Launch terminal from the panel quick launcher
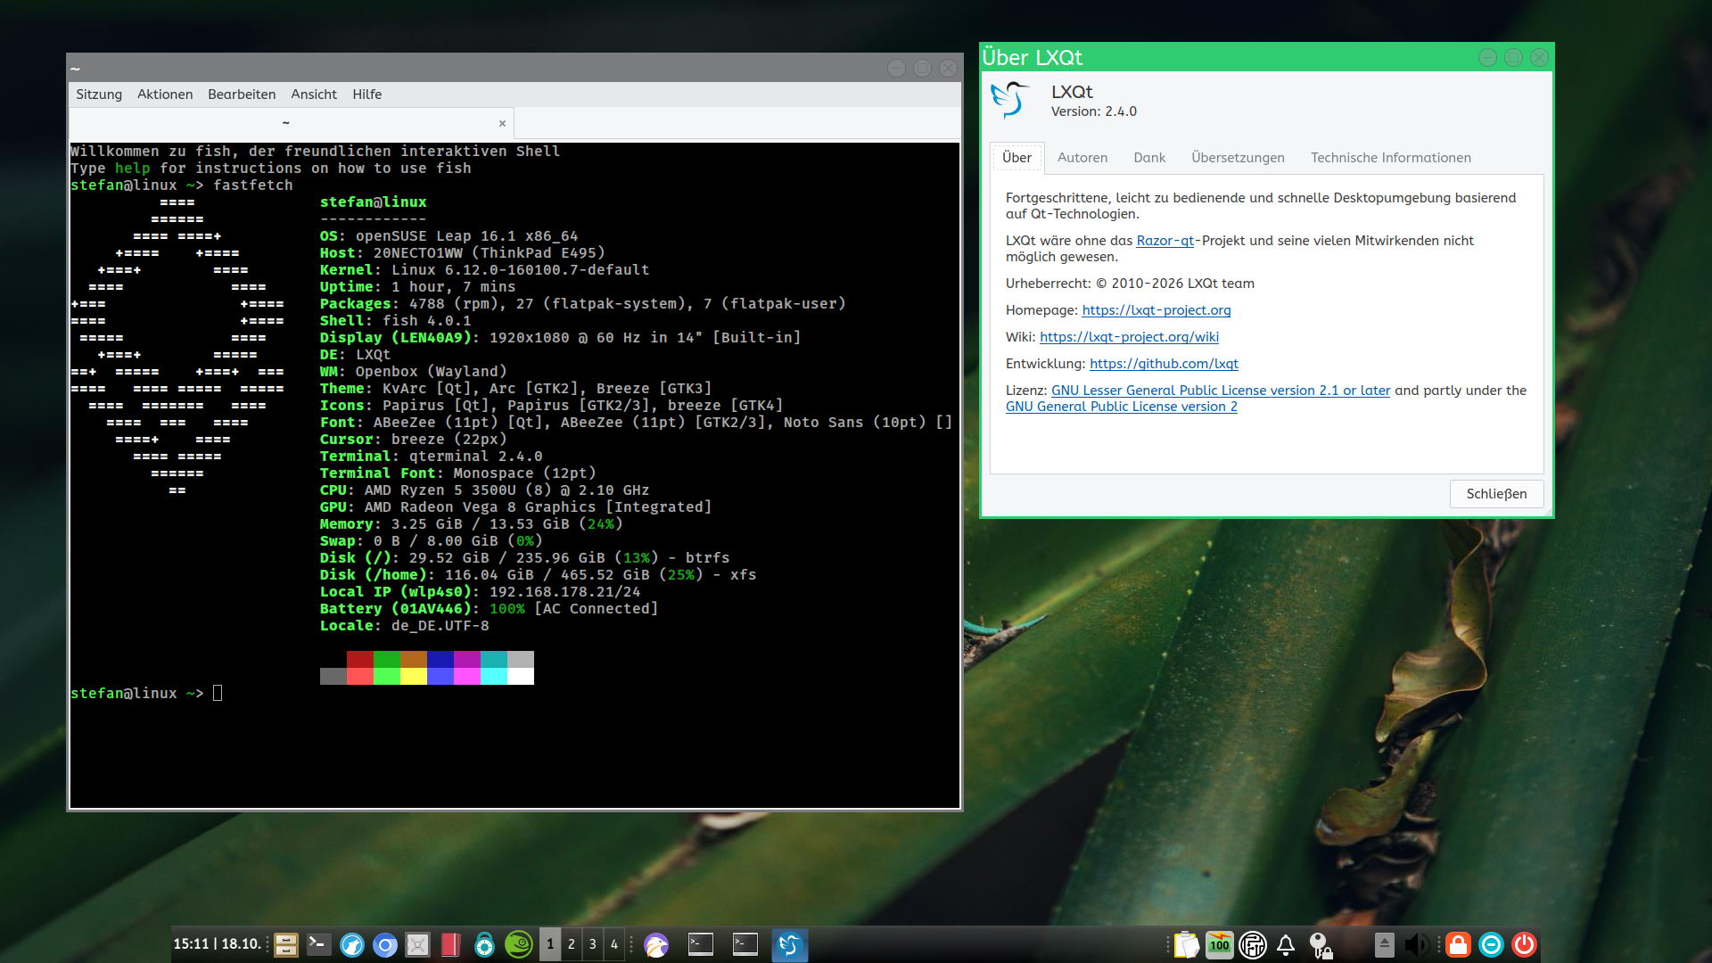1712x963 pixels. click(x=318, y=944)
